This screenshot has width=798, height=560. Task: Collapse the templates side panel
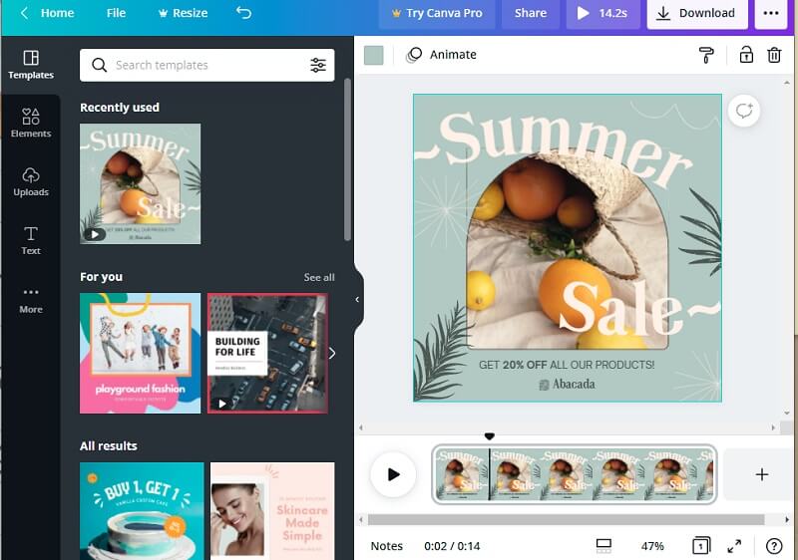[x=357, y=299]
